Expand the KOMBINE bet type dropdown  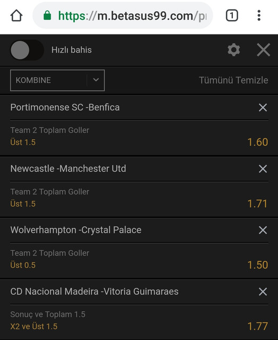click(57, 80)
